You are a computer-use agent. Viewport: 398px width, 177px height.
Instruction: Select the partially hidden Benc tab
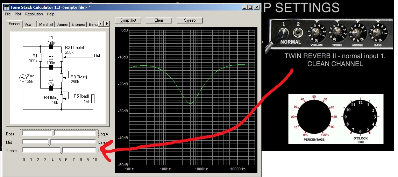coord(93,24)
